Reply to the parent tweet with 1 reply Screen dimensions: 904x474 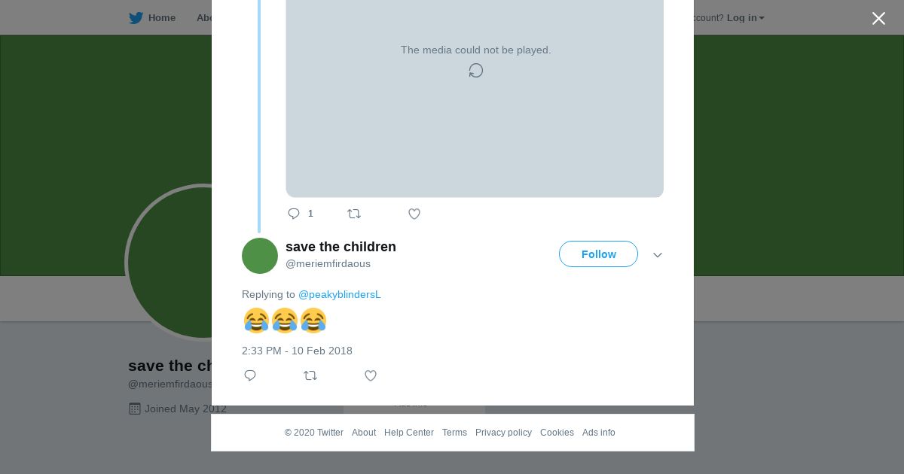(x=294, y=214)
